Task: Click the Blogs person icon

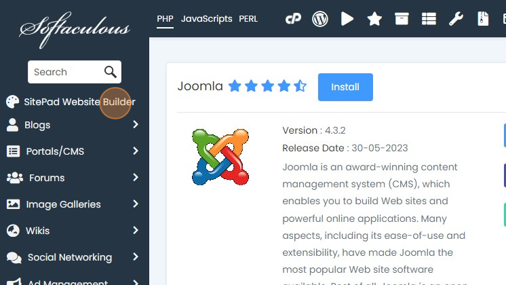Action: click(13, 125)
